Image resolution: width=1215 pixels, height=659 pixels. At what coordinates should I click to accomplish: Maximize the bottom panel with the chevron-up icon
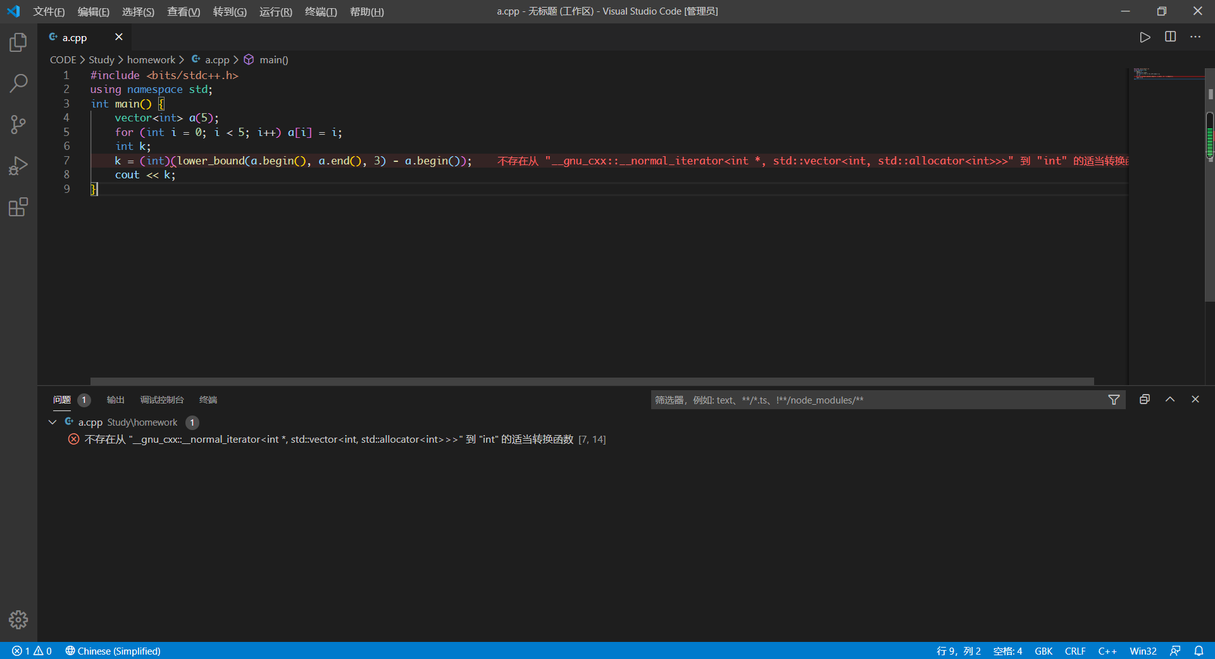pyautogui.click(x=1170, y=400)
